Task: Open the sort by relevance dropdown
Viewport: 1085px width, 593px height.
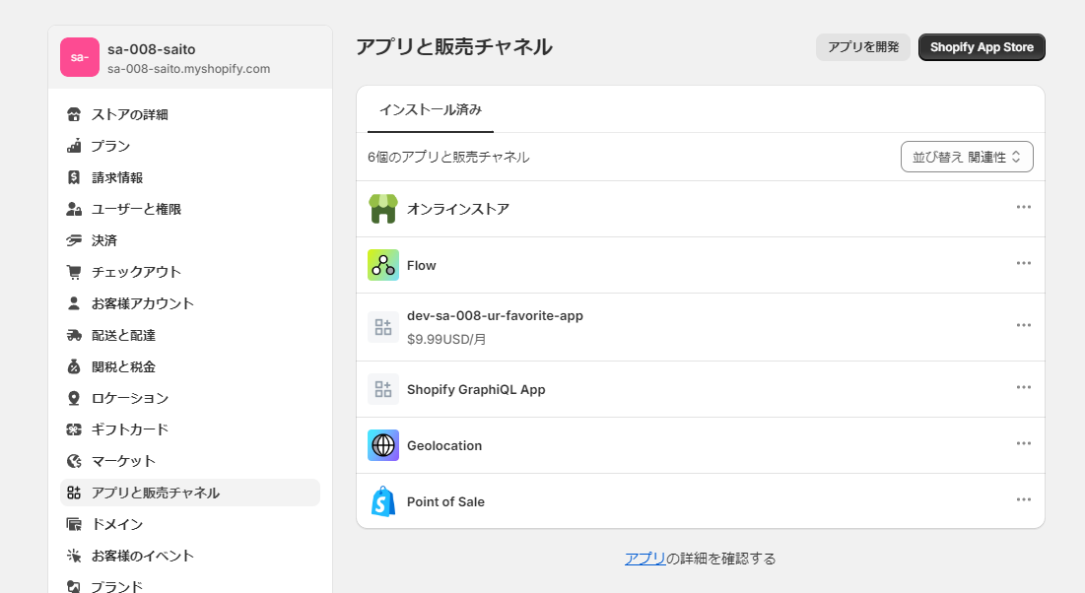Action: [967, 157]
